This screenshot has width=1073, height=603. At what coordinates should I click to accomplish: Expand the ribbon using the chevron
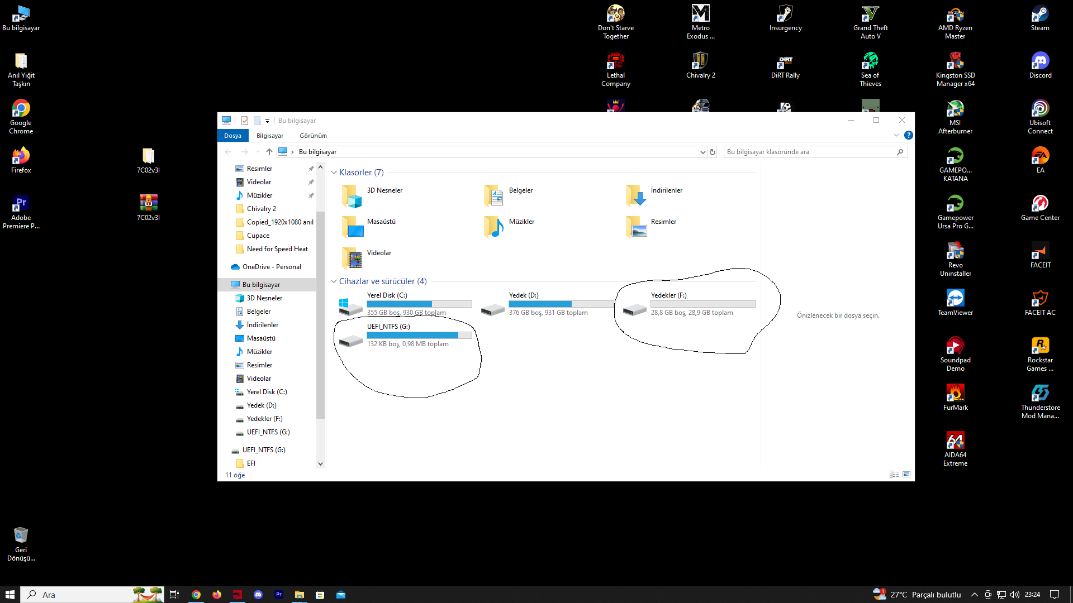pos(896,135)
